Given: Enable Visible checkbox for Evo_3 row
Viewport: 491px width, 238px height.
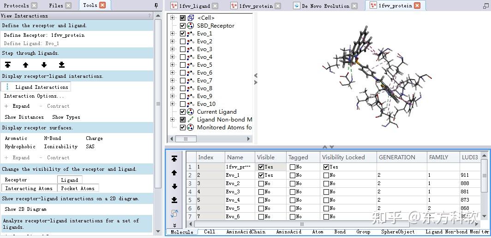Looking at the screenshot, I should point(261,192).
